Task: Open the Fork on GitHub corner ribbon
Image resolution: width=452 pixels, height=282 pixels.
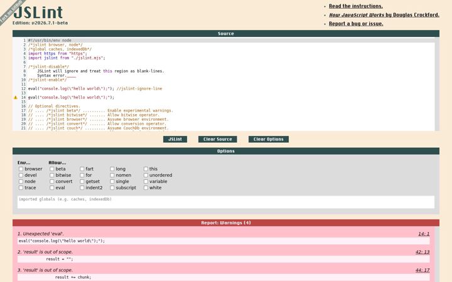Action: point(11,11)
